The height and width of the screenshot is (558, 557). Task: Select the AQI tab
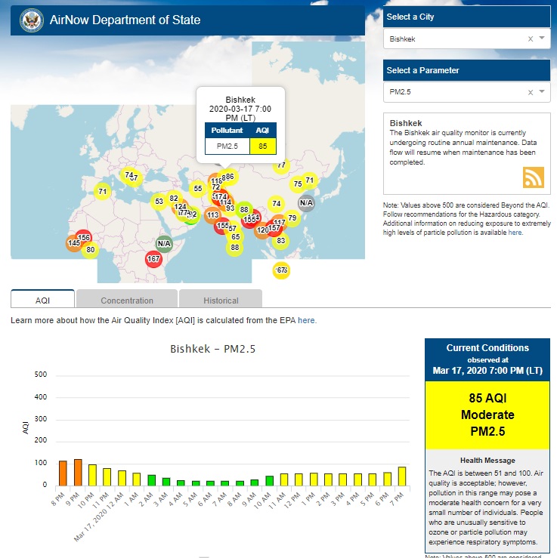click(x=42, y=300)
